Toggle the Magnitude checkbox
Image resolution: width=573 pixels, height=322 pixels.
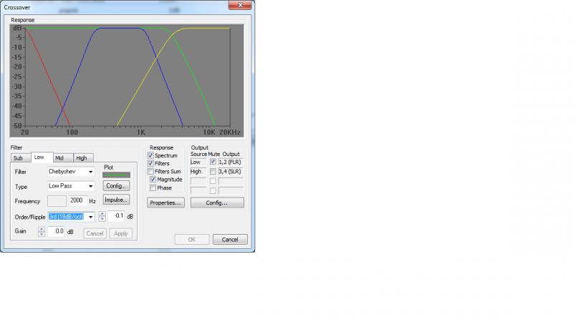coord(153,180)
